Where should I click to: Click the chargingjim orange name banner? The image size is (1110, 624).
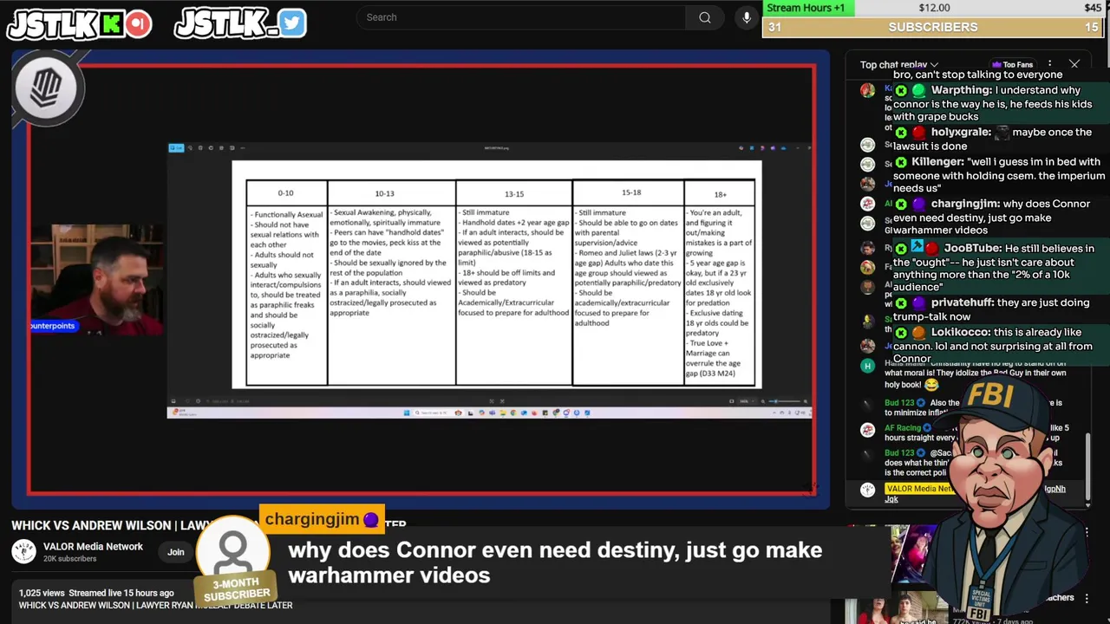click(322, 519)
